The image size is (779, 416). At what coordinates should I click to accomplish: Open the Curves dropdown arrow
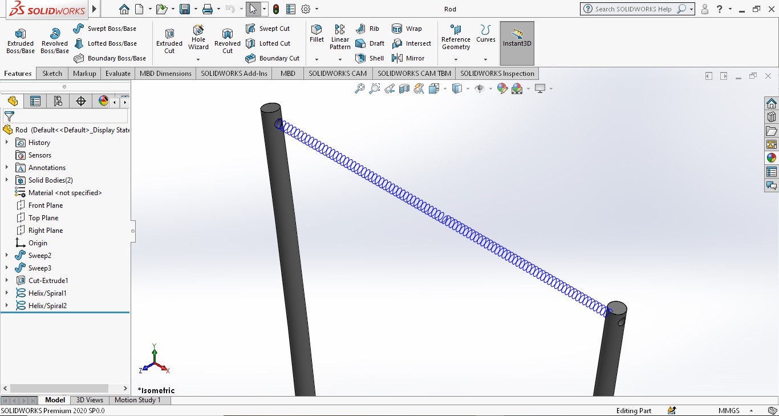coord(486,59)
